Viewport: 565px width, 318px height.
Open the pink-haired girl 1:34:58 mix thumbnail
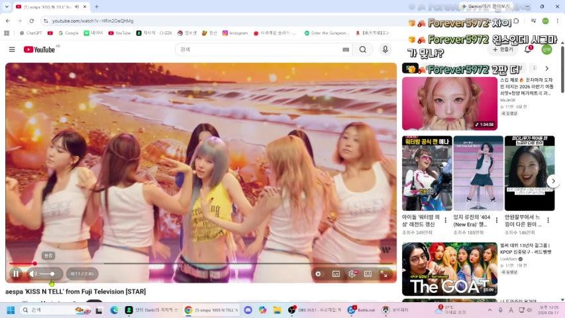[449, 103]
